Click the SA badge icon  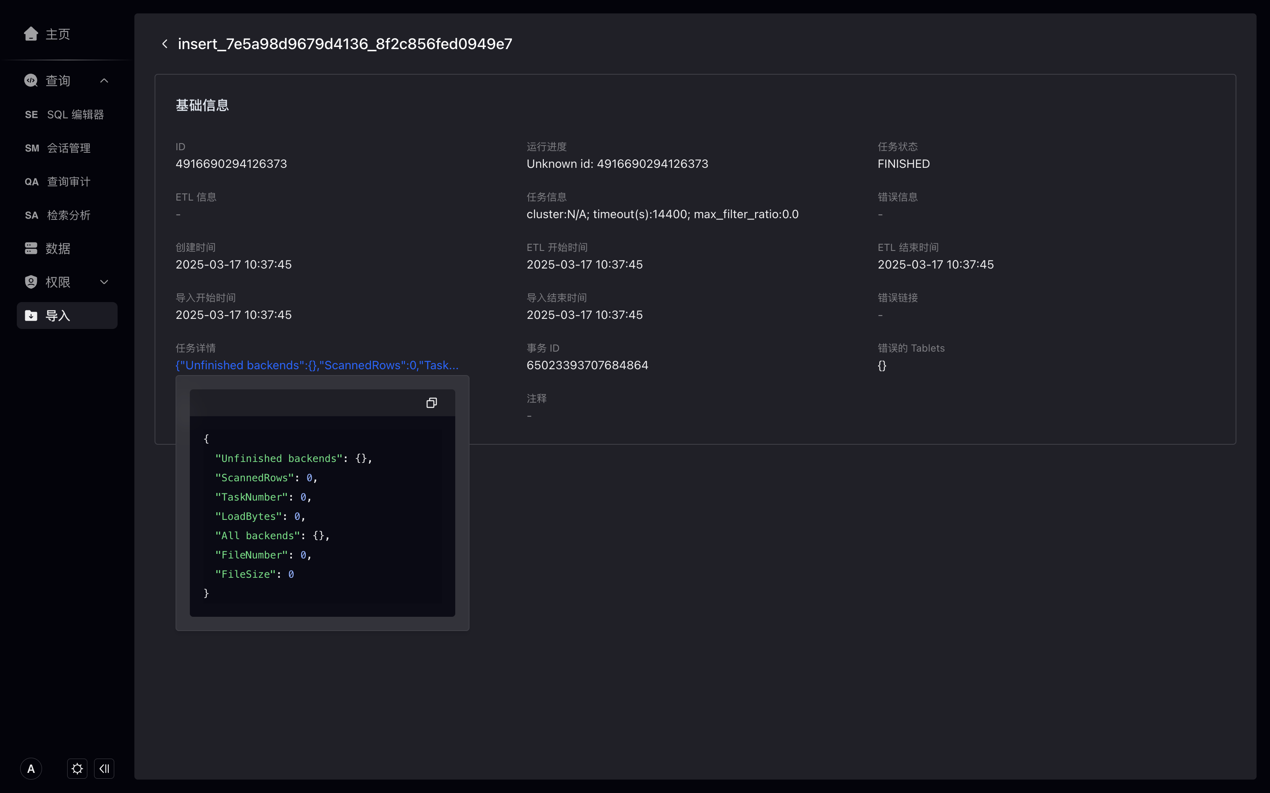coord(31,215)
